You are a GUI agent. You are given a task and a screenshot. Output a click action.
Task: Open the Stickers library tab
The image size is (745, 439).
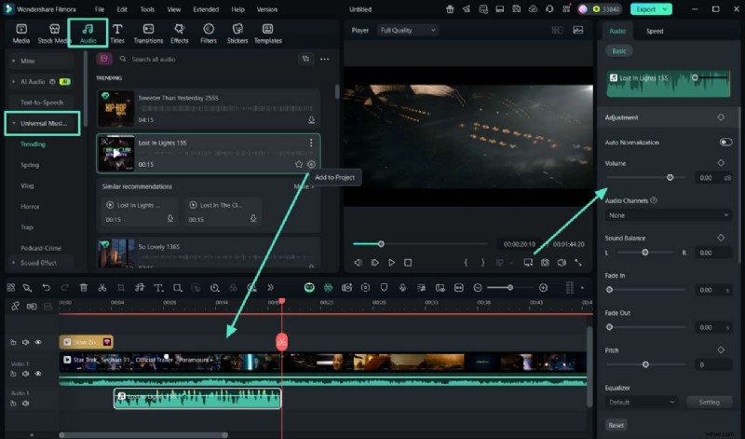point(237,33)
